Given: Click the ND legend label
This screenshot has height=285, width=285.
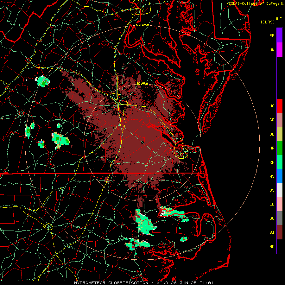Looking at the screenshot, I should pyautogui.click(x=272, y=247).
